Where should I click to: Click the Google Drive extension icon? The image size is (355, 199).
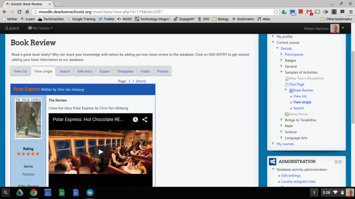coord(284,12)
